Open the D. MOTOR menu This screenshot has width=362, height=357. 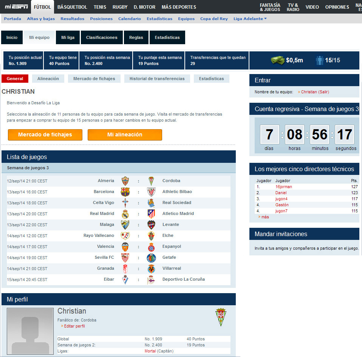coord(144,7)
